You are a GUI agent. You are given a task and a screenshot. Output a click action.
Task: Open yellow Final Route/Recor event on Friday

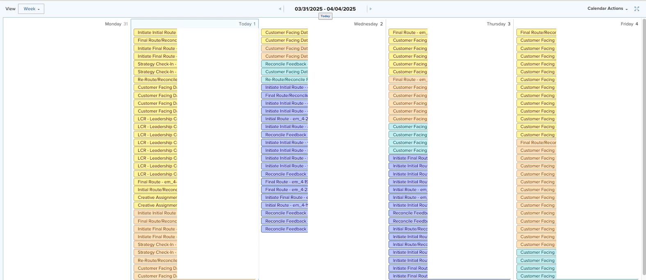pos(537,32)
